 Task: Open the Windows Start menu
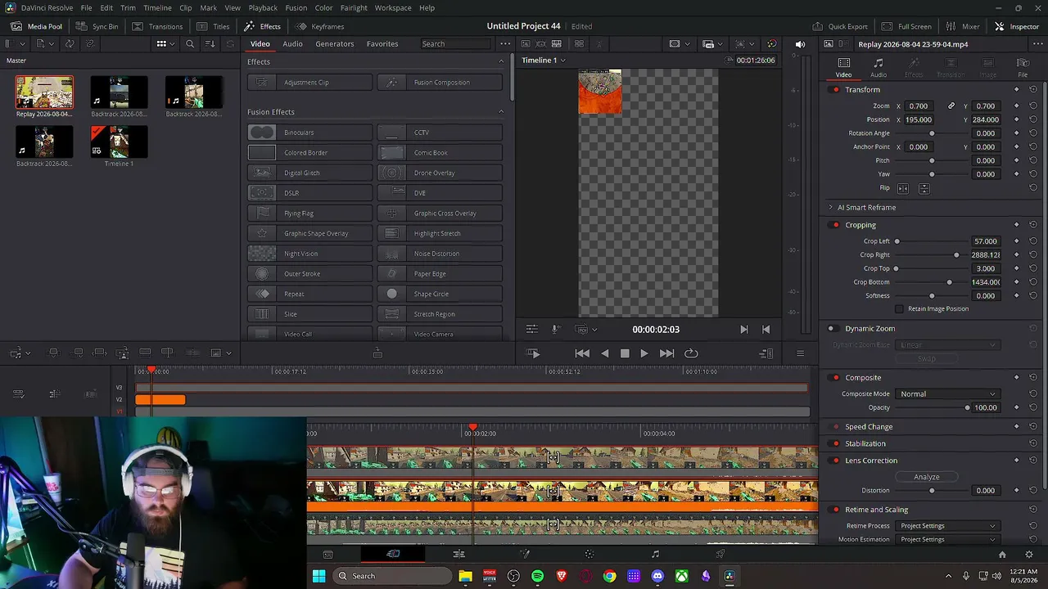319,576
